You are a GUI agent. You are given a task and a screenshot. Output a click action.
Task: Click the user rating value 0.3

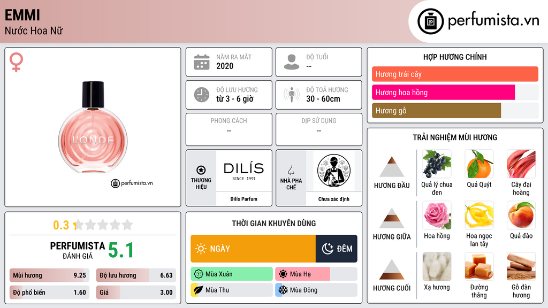[61, 225]
